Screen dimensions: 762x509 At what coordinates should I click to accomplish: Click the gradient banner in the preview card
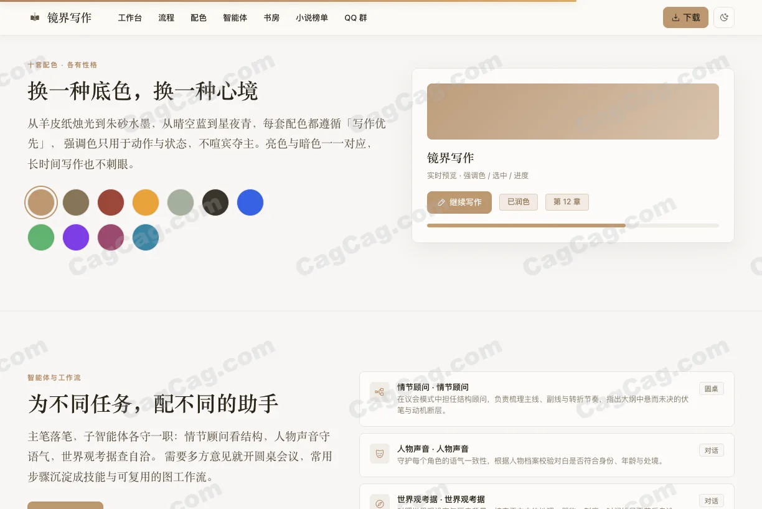point(573,112)
